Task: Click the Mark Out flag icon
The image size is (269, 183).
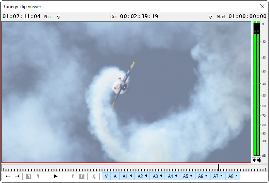Action: coord(82,176)
